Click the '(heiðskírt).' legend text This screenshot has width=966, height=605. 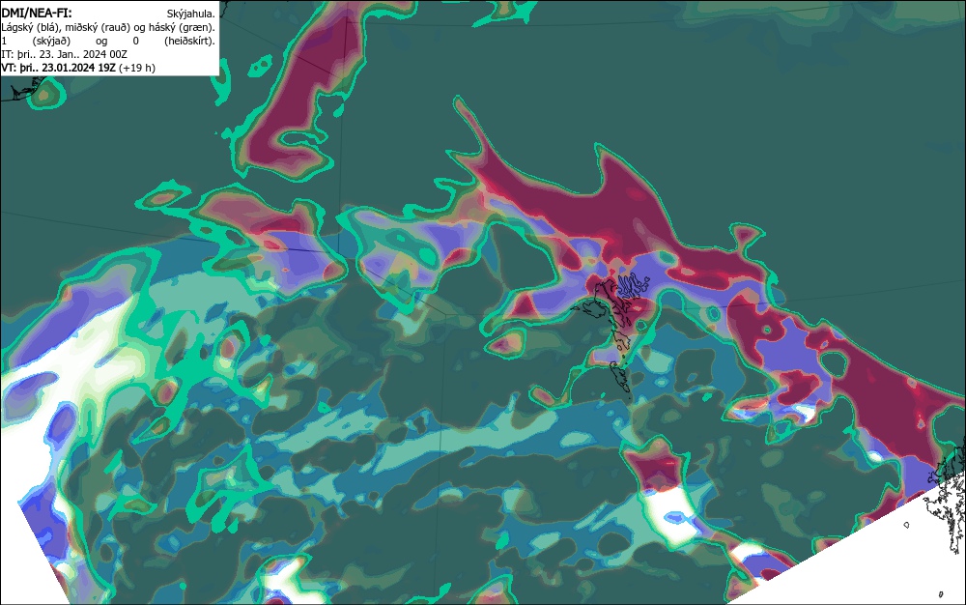189,41
